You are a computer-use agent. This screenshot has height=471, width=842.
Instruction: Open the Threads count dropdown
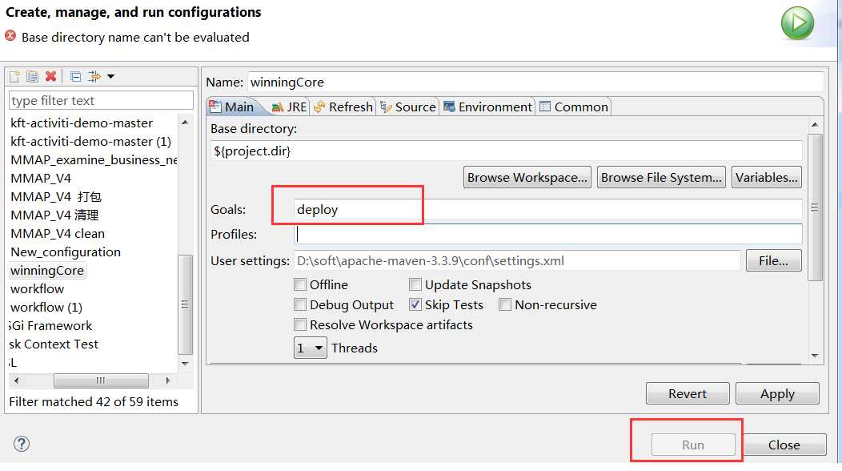click(311, 348)
